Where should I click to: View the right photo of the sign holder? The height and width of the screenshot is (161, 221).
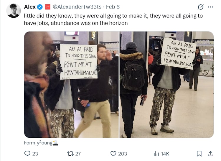coord(166,85)
